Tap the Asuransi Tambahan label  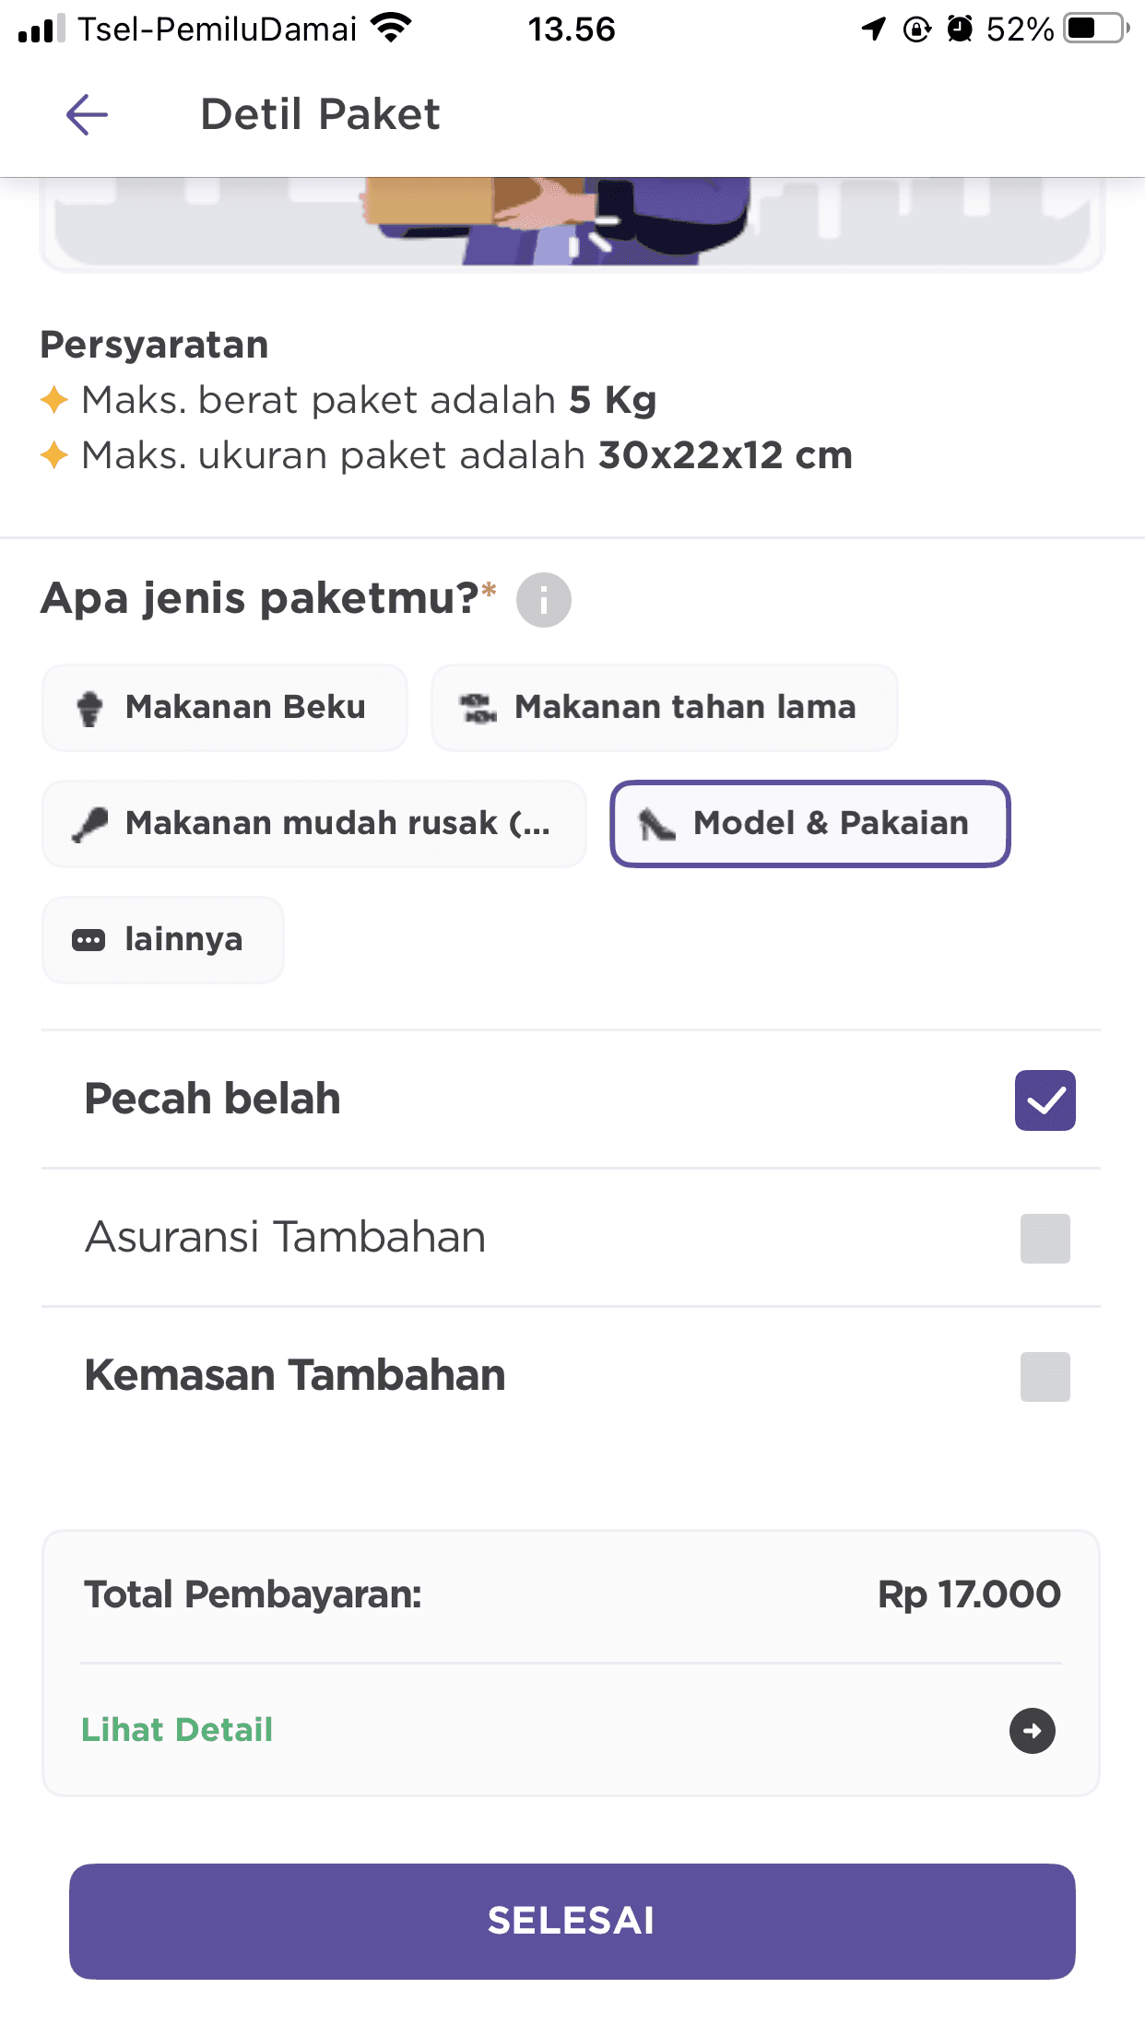click(x=285, y=1237)
